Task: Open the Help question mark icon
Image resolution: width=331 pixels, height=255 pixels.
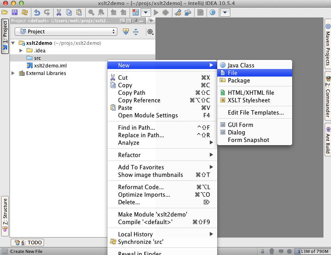Action: click(x=212, y=12)
